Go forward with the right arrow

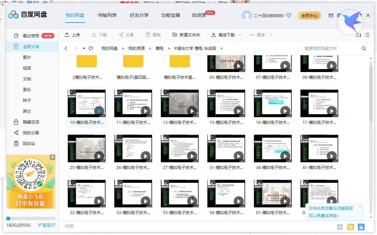pyautogui.click(x=76, y=48)
